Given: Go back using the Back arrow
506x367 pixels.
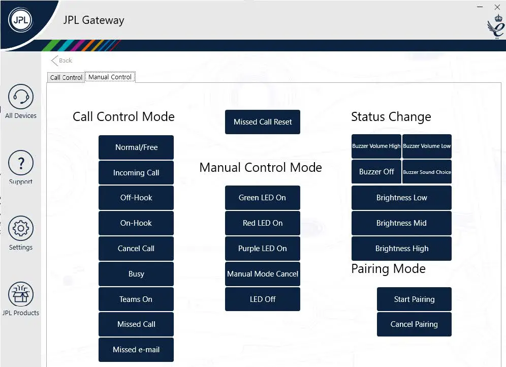Looking at the screenshot, I should tap(61, 60).
